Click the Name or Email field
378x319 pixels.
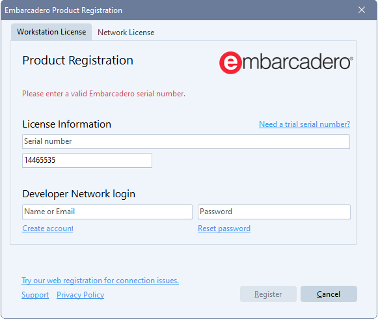[107, 212]
